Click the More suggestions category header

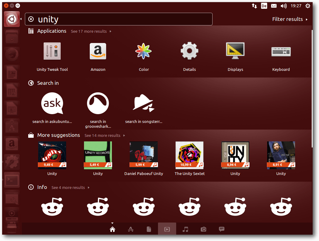[x=59, y=135]
